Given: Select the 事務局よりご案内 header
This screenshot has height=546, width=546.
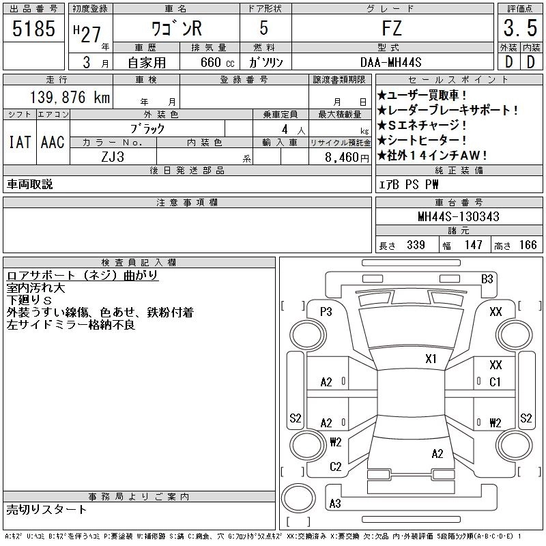Looking at the screenshot, I should (x=139, y=497).
